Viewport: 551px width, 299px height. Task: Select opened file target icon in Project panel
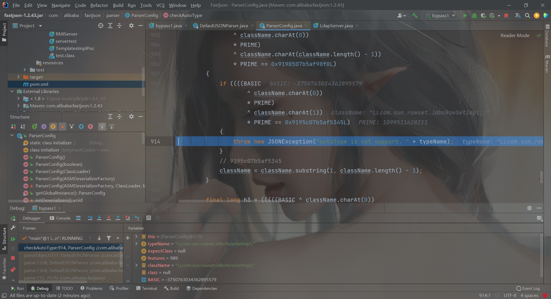(101, 26)
